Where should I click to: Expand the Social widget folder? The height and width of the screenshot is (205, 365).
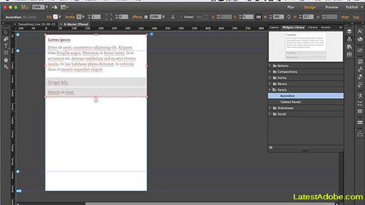coord(270,114)
